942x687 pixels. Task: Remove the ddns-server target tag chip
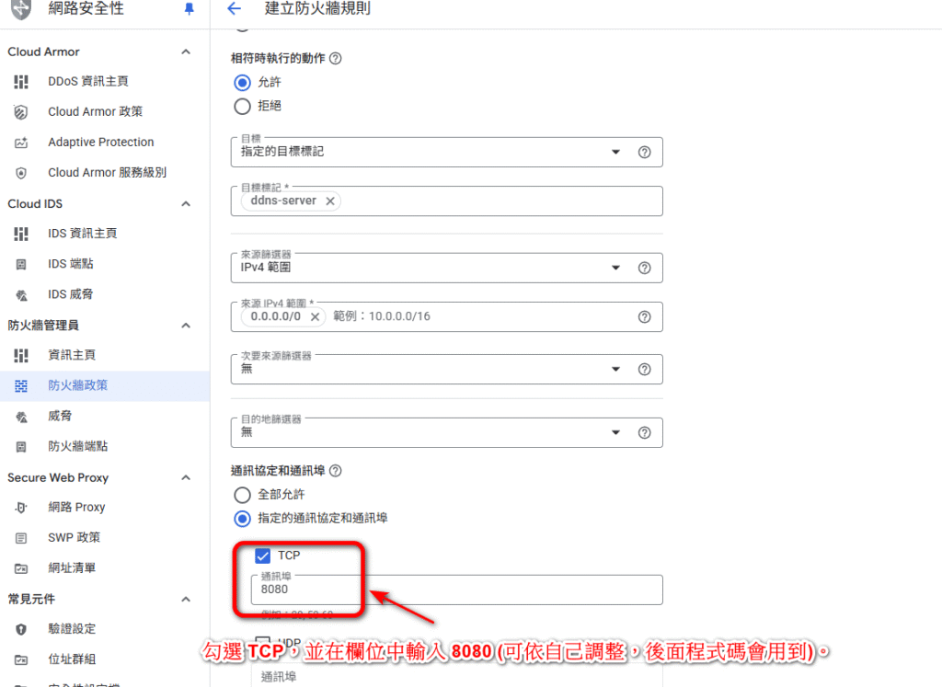point(330,201)
